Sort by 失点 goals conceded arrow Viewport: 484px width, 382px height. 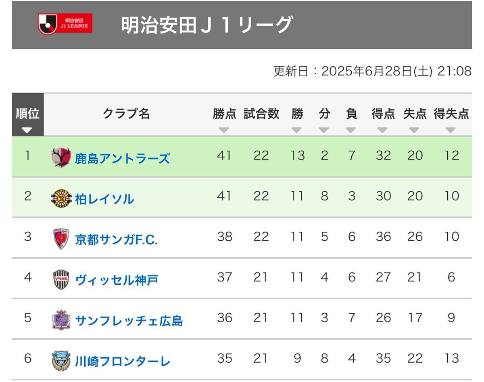[x=414, y=130]
